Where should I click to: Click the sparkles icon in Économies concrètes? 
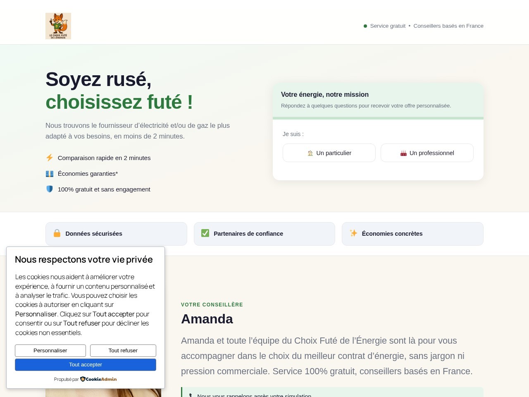coord(353,233)
